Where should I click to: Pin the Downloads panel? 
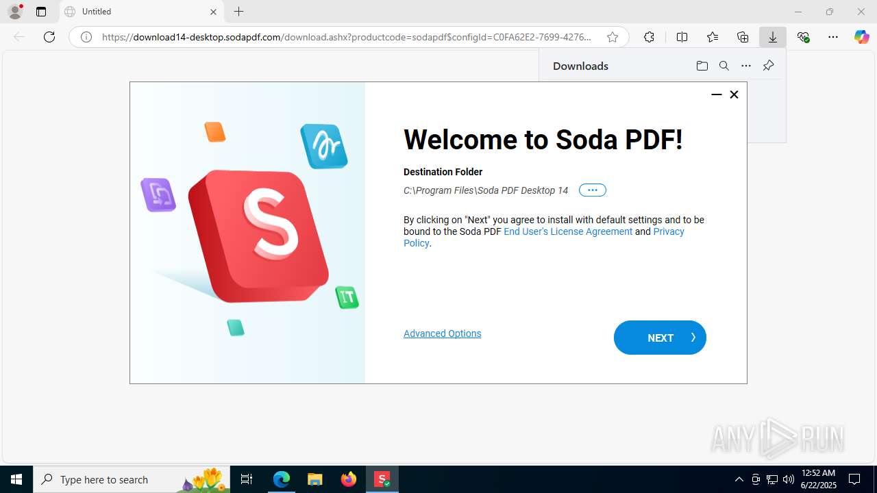click(768, 66)
